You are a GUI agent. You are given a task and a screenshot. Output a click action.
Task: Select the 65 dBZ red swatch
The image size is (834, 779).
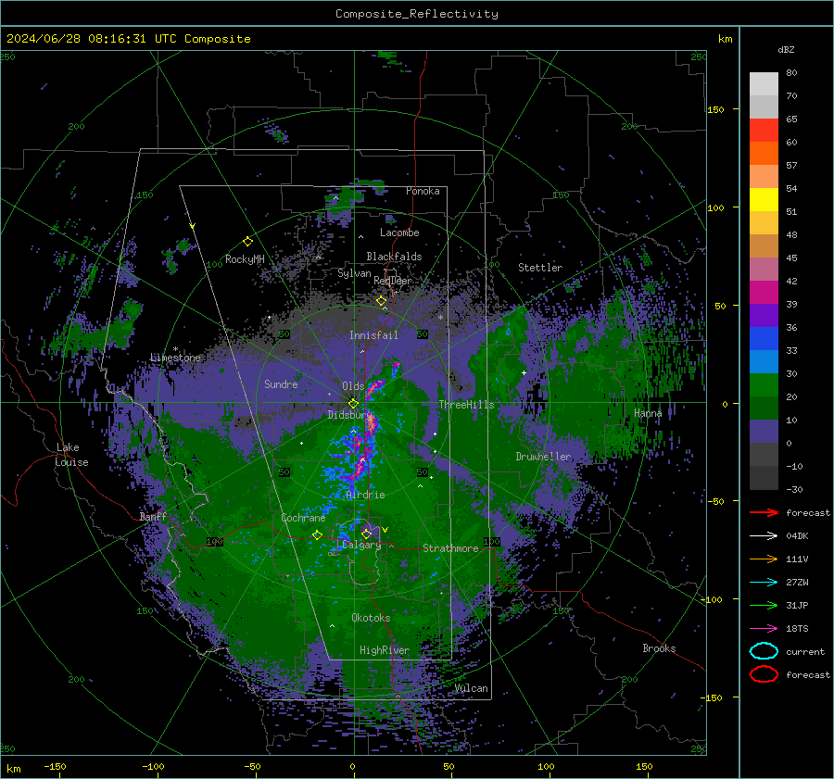764,130
